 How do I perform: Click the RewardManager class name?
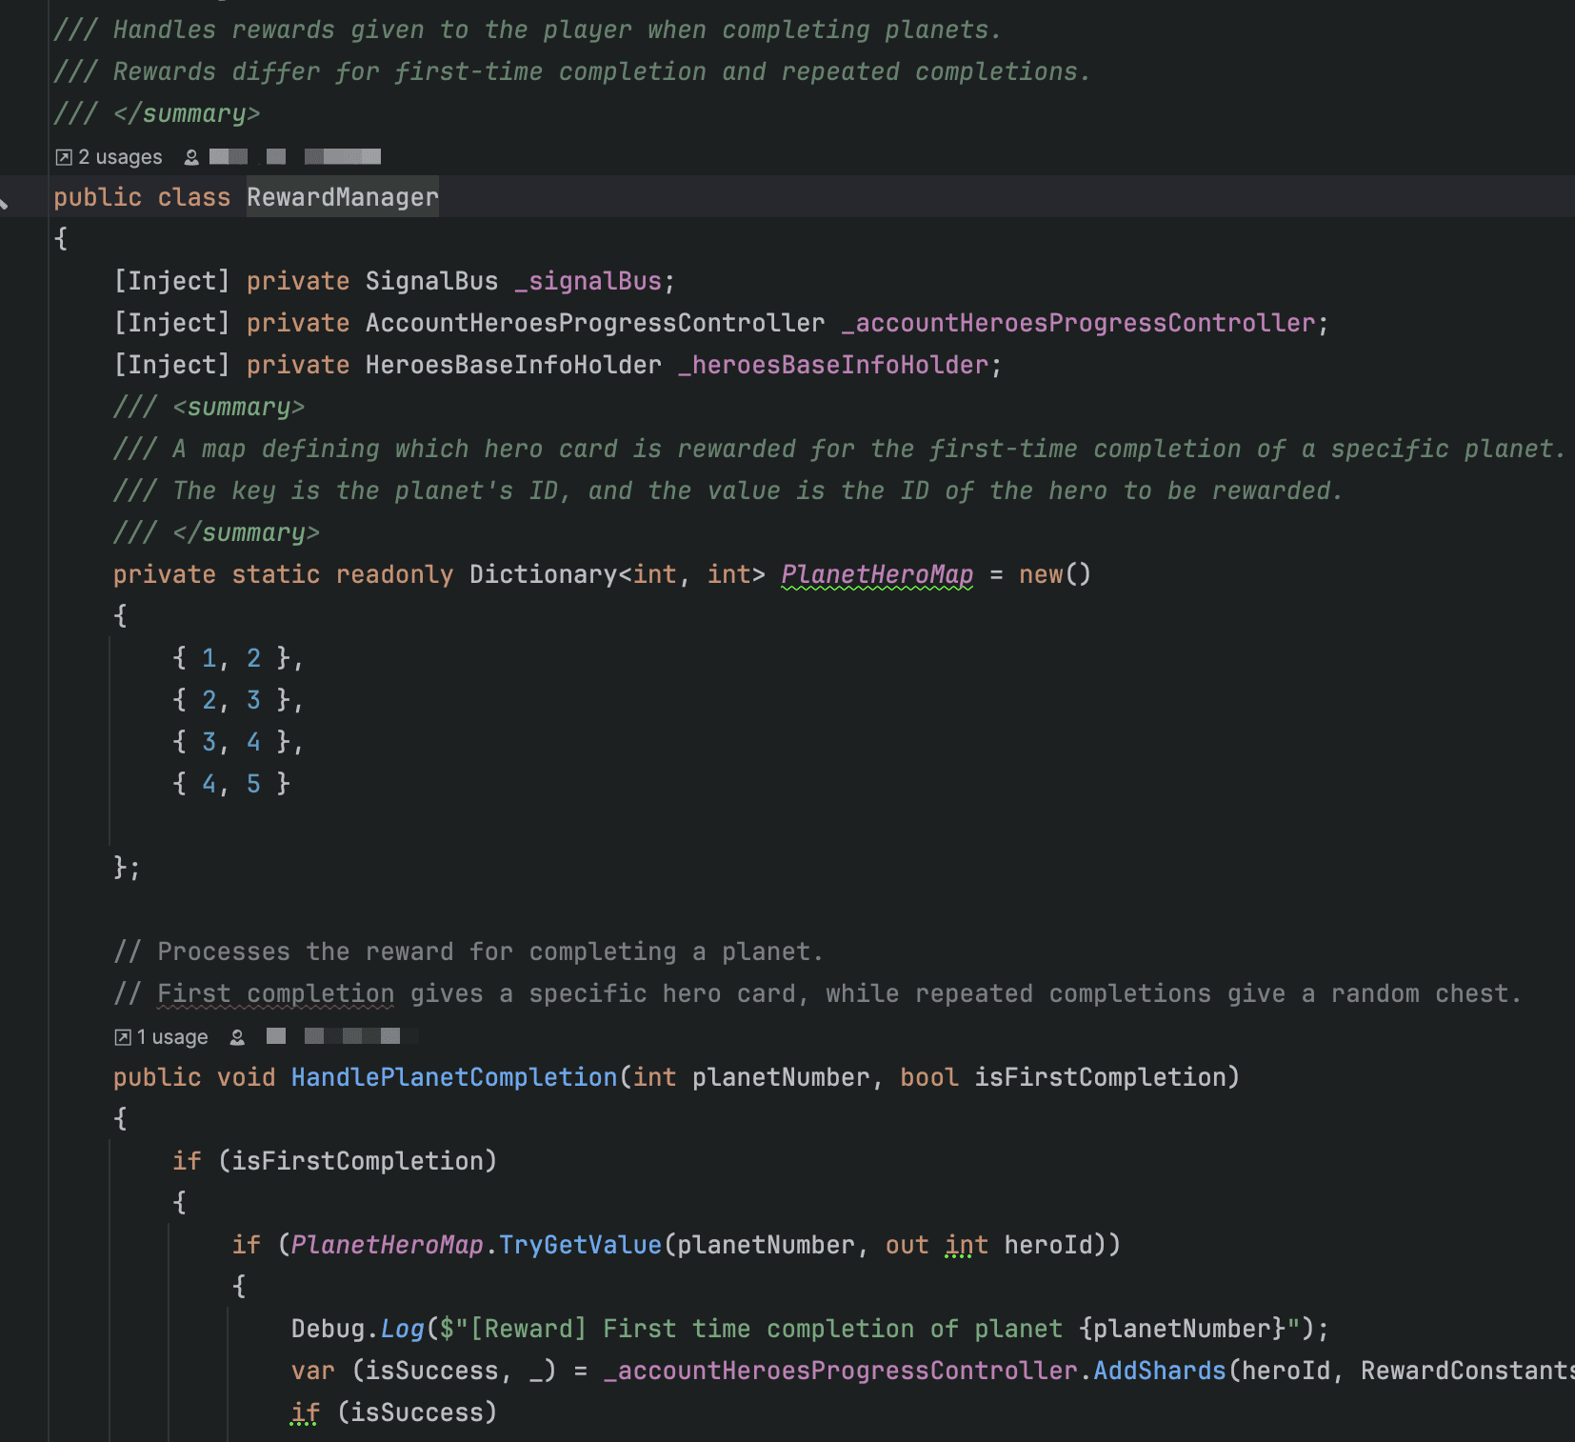click(343, 197)
